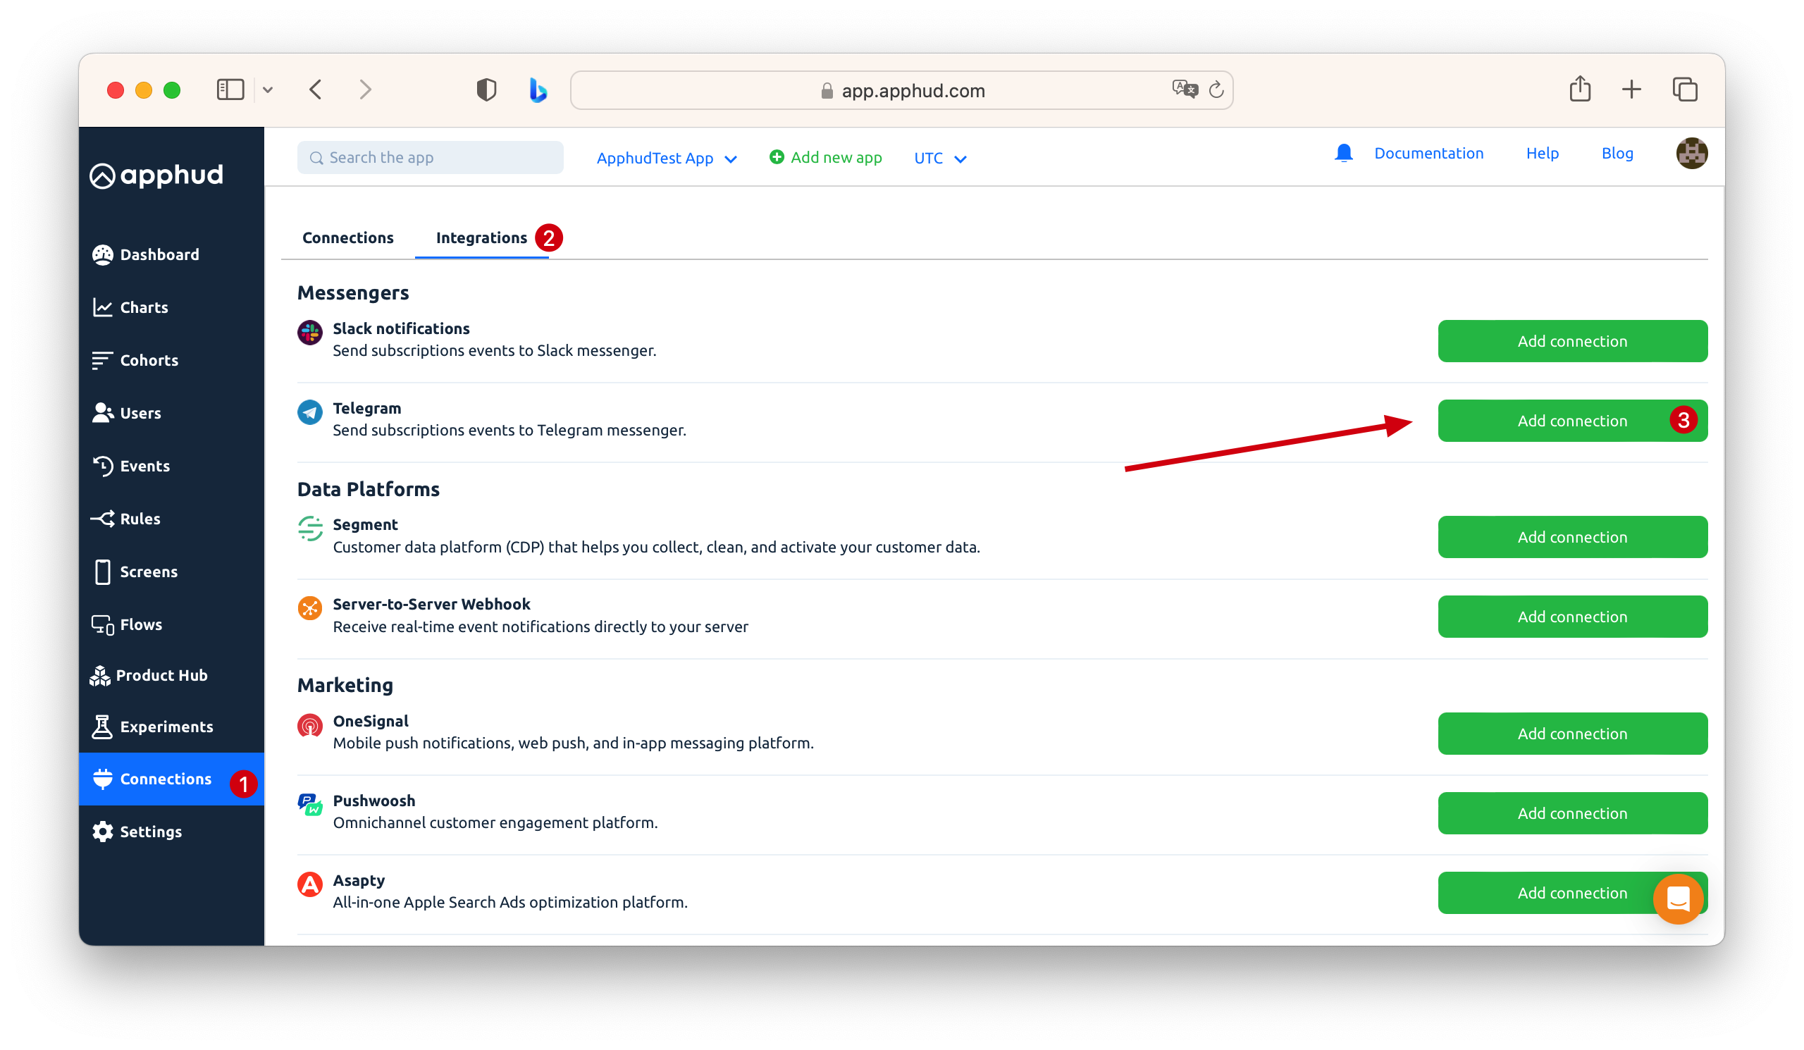Viewport: 1804px width, 1050px height.
Task: Click the translate page icon
Action: (1185, 89)
